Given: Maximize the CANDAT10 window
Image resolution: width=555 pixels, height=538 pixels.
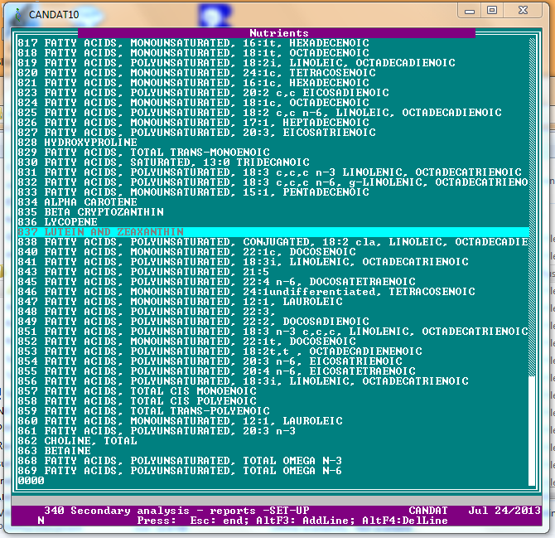Looking at the screenshot, I should (x=492, y=11).
